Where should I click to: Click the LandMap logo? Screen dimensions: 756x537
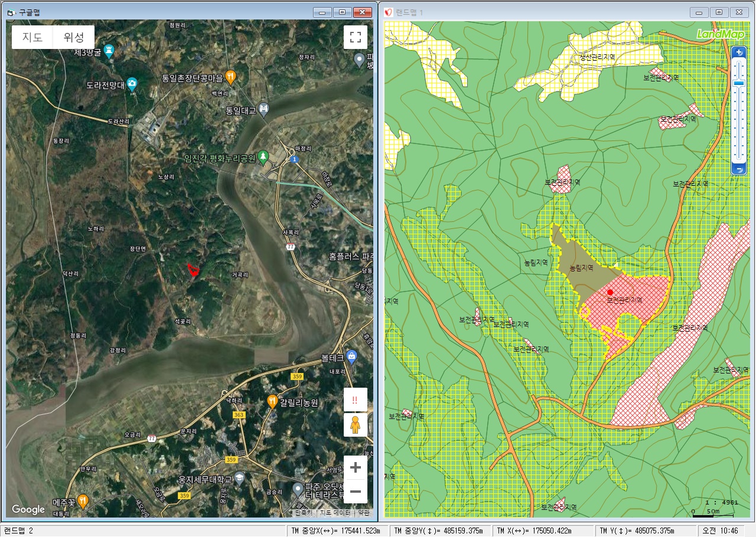pyautogui.click(x=719, y=34)
